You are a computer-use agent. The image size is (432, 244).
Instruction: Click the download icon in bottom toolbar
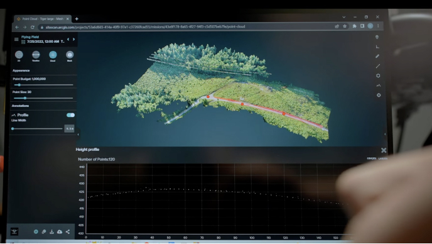tap(51, 232)
